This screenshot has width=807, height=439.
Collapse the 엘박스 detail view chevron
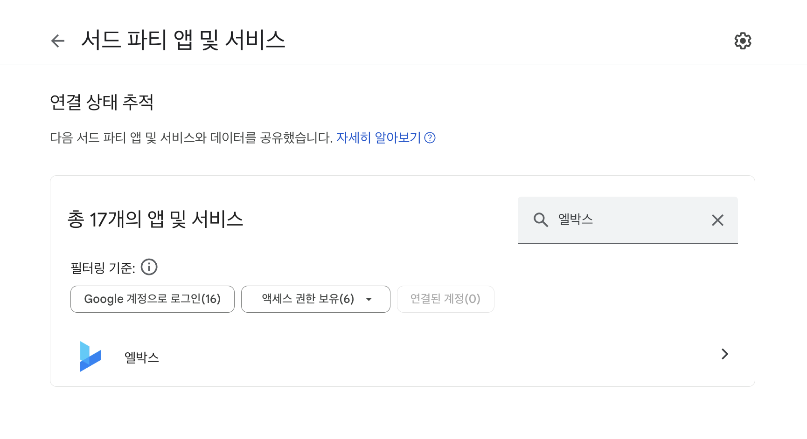(724, 354)
